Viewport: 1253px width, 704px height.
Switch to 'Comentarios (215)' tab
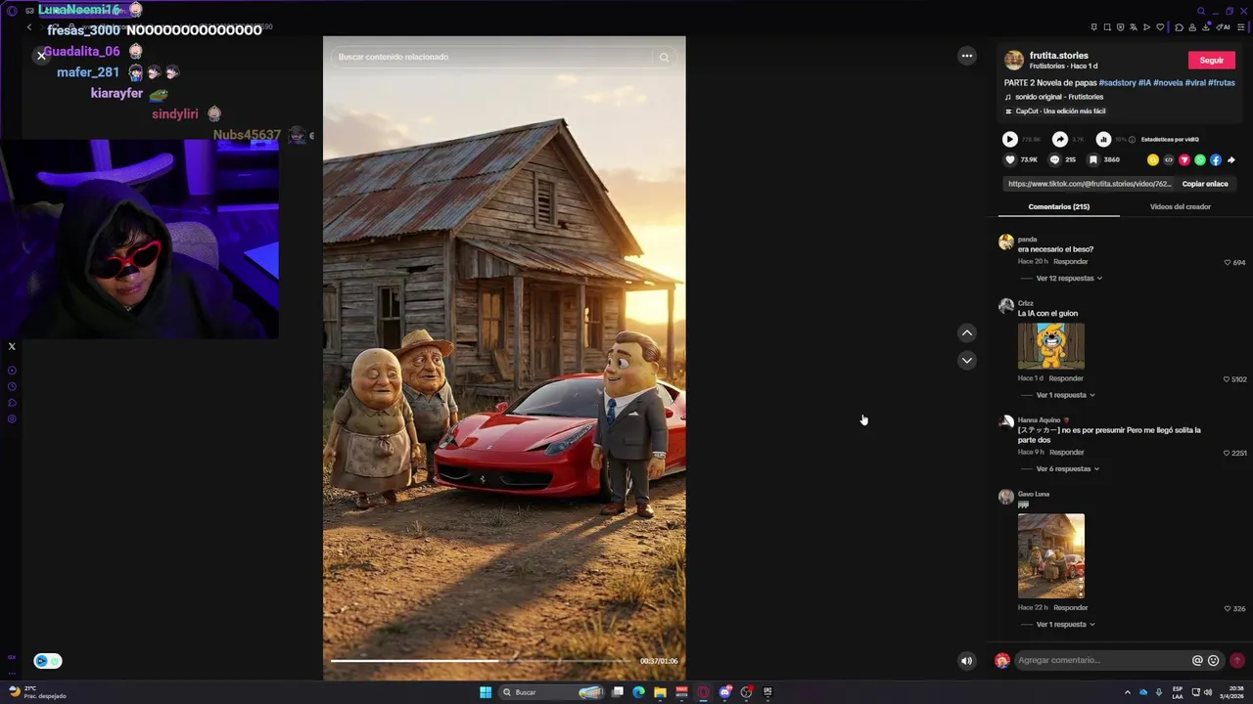tap(1059, 207)
